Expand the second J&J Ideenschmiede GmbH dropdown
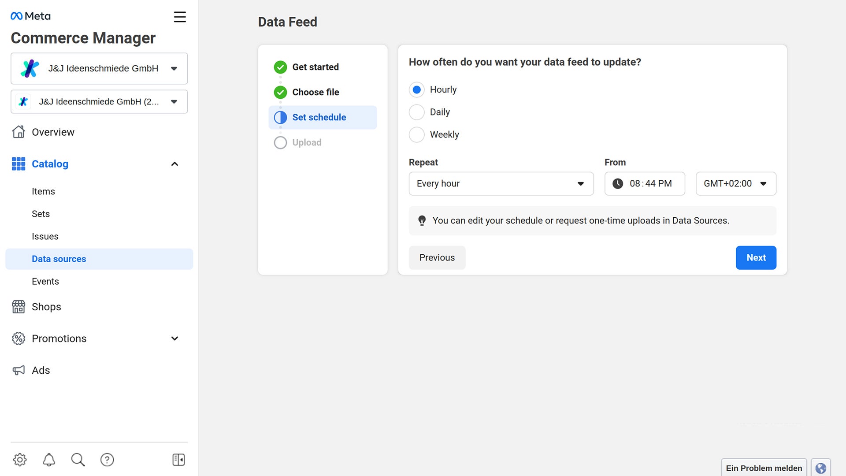The height and width of the screenshot is (476, 846). click(174, 101)
